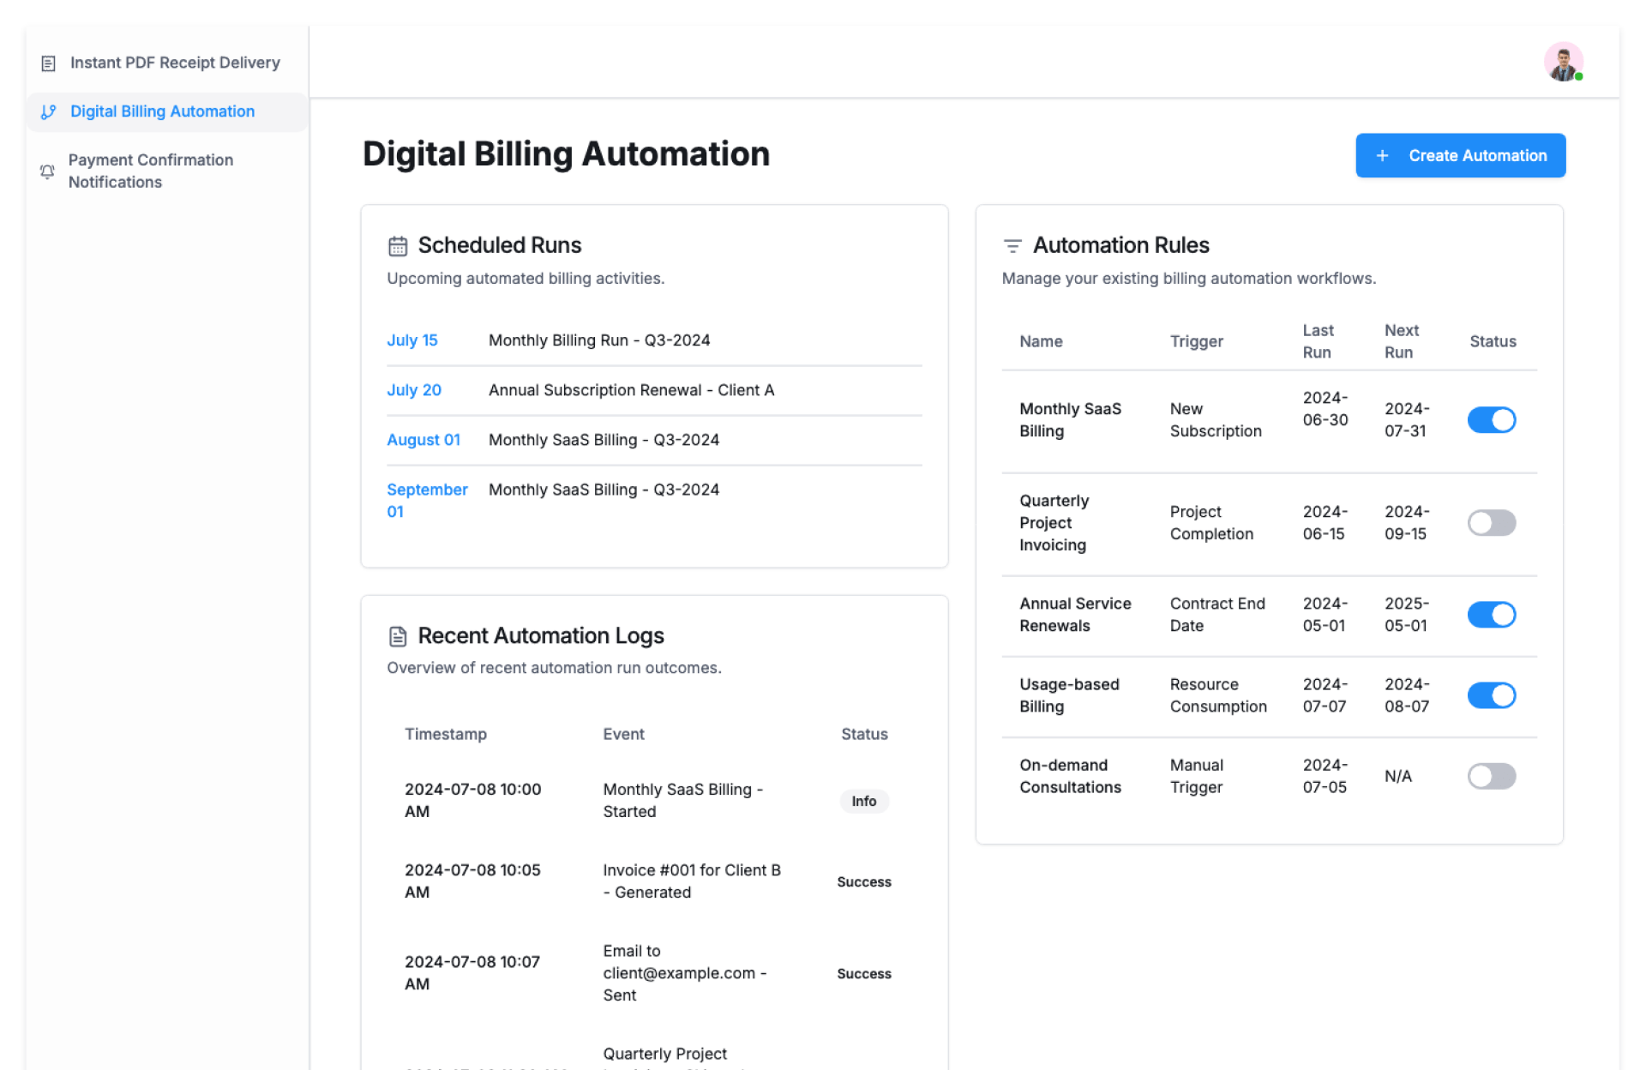Click the plus icon in Create Automation button
The width and height of the screenshot is (1646, 1070).
coord(1382,156)
